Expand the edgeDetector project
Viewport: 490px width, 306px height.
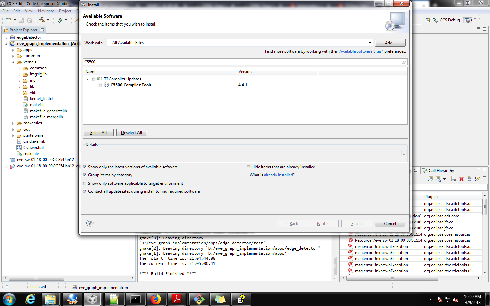click(6, 38)
